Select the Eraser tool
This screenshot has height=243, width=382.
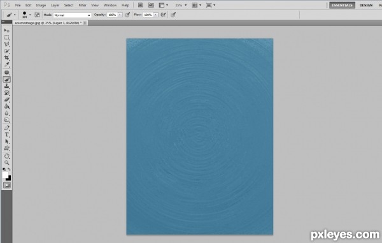(x=7, y=99)
